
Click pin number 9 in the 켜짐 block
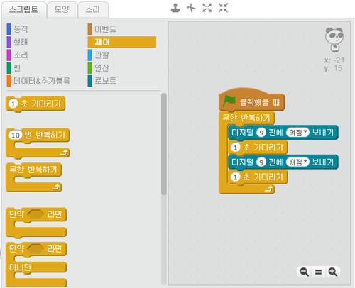[x=261, y=133]
